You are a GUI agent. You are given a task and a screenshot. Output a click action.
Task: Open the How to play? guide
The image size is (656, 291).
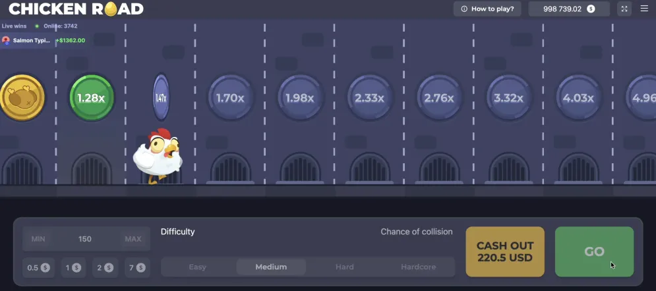(487, 9)
